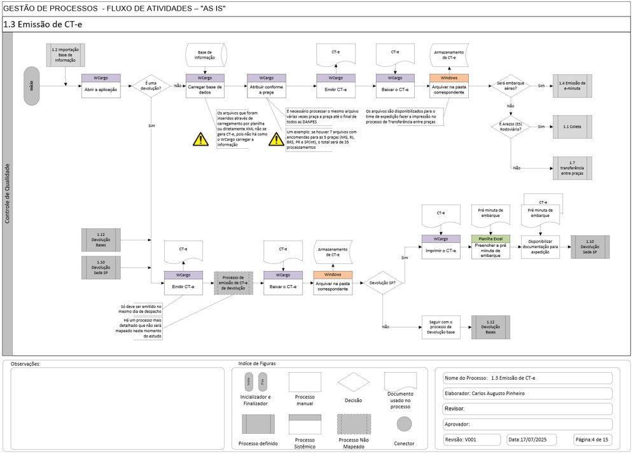Click the Elaborador: Carlos Augusto Pinheiro field
Screen dimensions: 633x458
point(527,394)
